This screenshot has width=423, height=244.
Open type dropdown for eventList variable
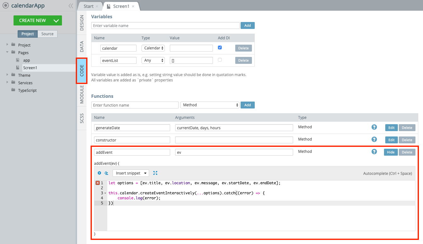pos(153,60)
